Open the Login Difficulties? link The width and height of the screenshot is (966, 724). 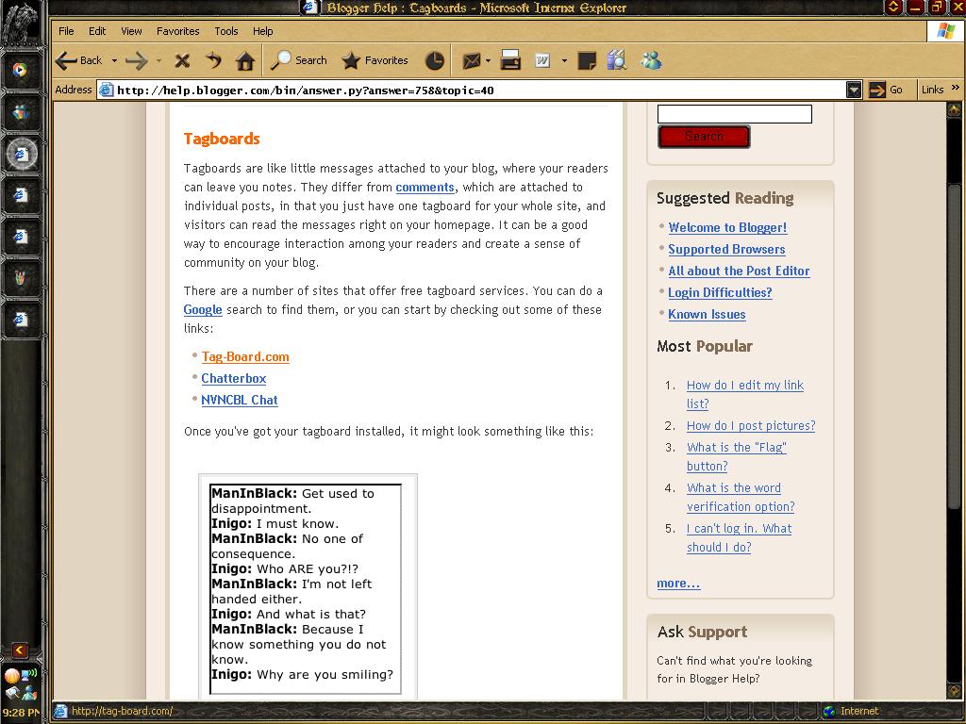click(x=720, y=292)
